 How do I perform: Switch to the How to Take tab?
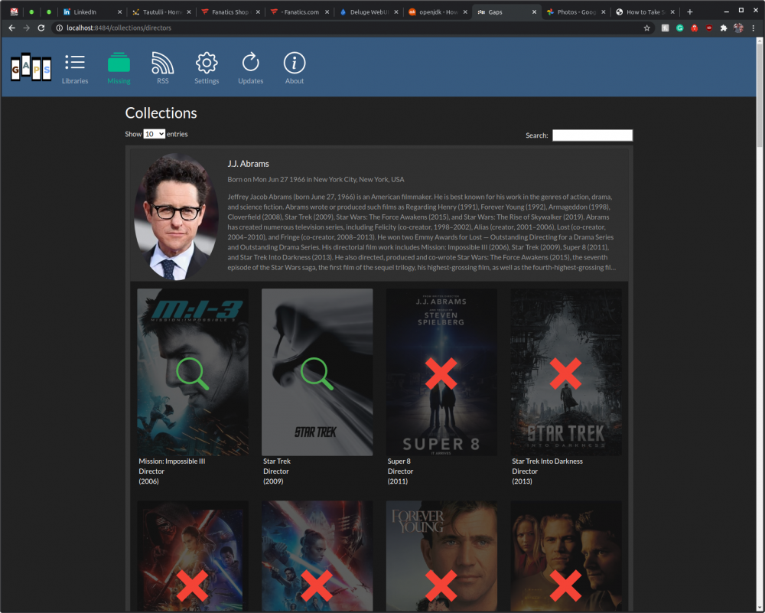(646, 11)
